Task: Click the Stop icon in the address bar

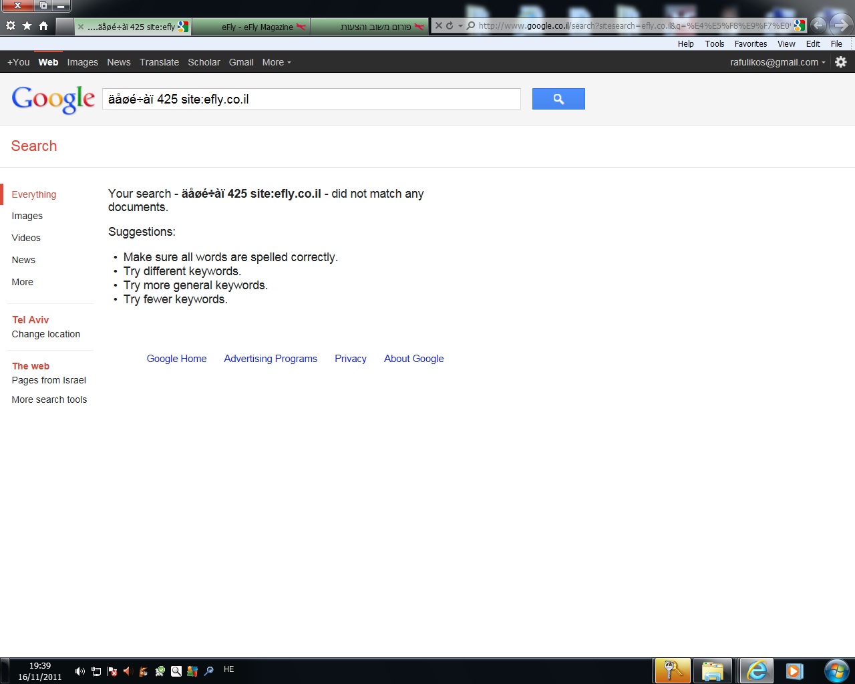Action: [x=439, y=25]
